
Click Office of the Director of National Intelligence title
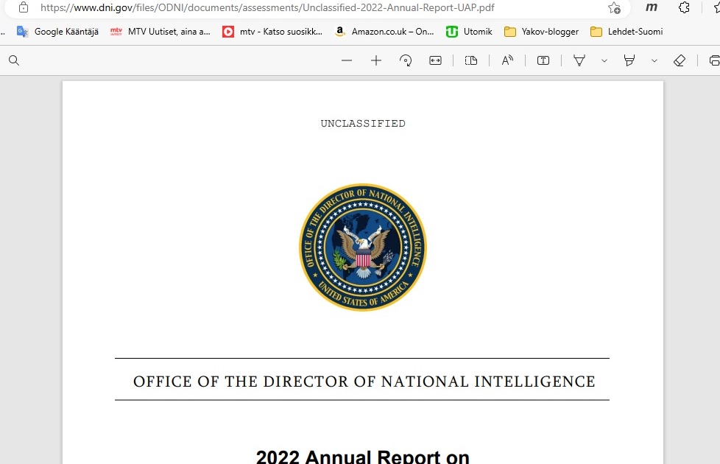pos(364,382)
